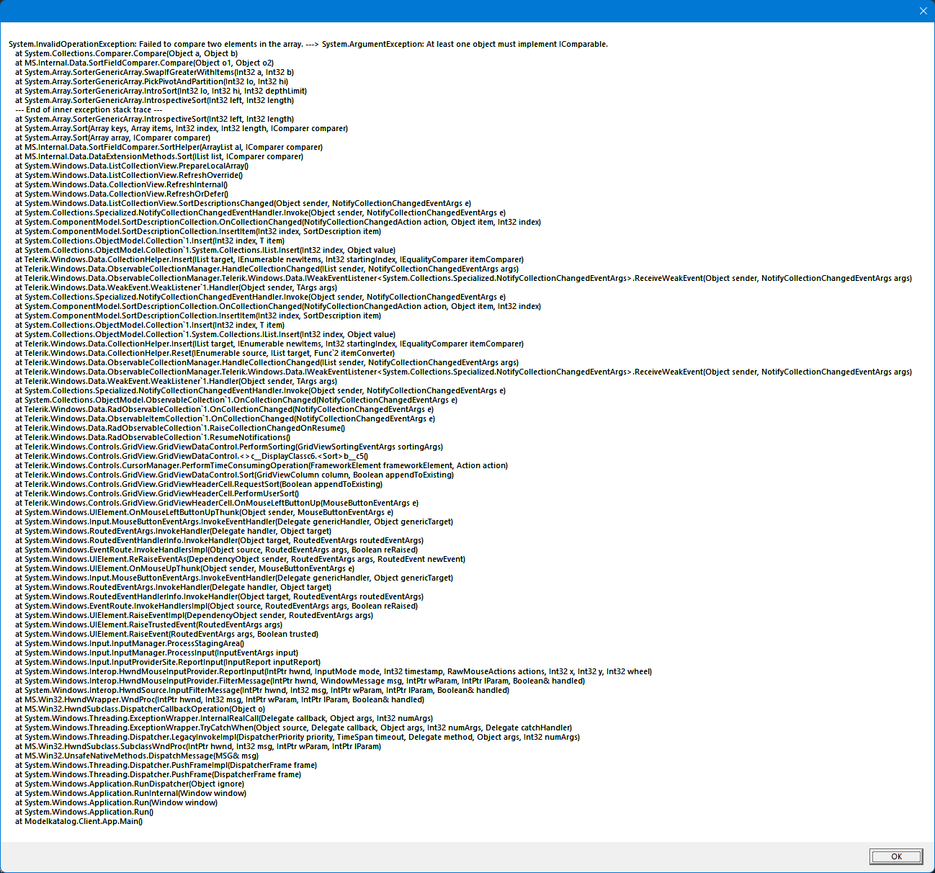Viewport: 935px width, 873px height.
Task: Click the ListCollectionView.RefreshOverride() line
Action: coord(129,175)
